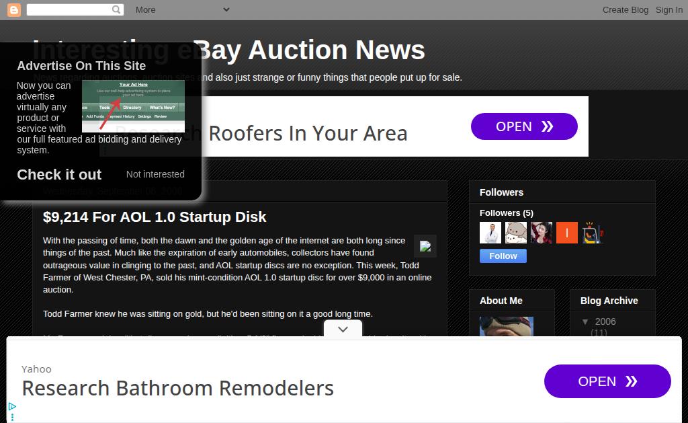688x423 pixels.
Task: Open the cartoon cat follower avatar
Action: pyautogui.click(x=516, y=233)
